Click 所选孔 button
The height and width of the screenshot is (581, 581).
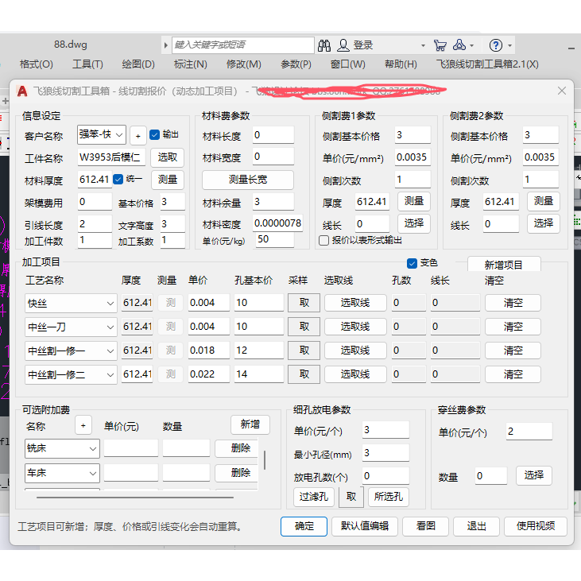pos(389,497)
